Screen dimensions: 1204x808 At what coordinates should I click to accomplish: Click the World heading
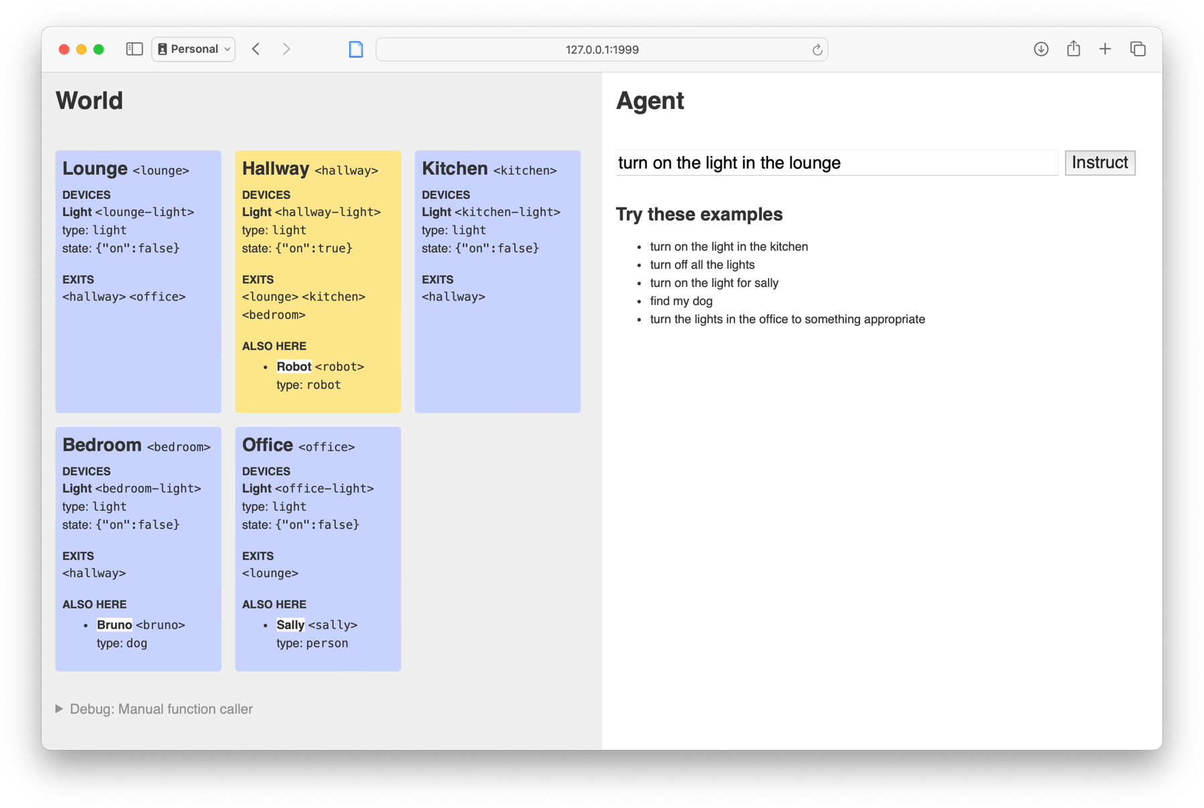click(89, 101)
